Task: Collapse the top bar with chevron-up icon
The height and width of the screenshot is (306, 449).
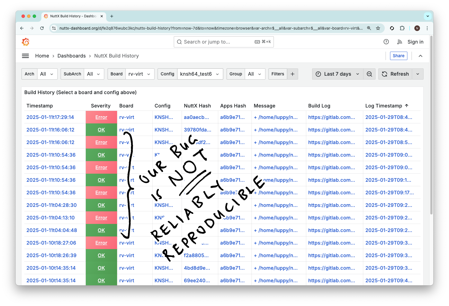Action: (421, 56)
